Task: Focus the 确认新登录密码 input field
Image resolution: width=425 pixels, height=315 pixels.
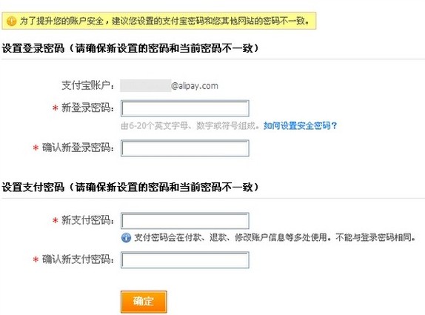Action: (x=185, y=148)
